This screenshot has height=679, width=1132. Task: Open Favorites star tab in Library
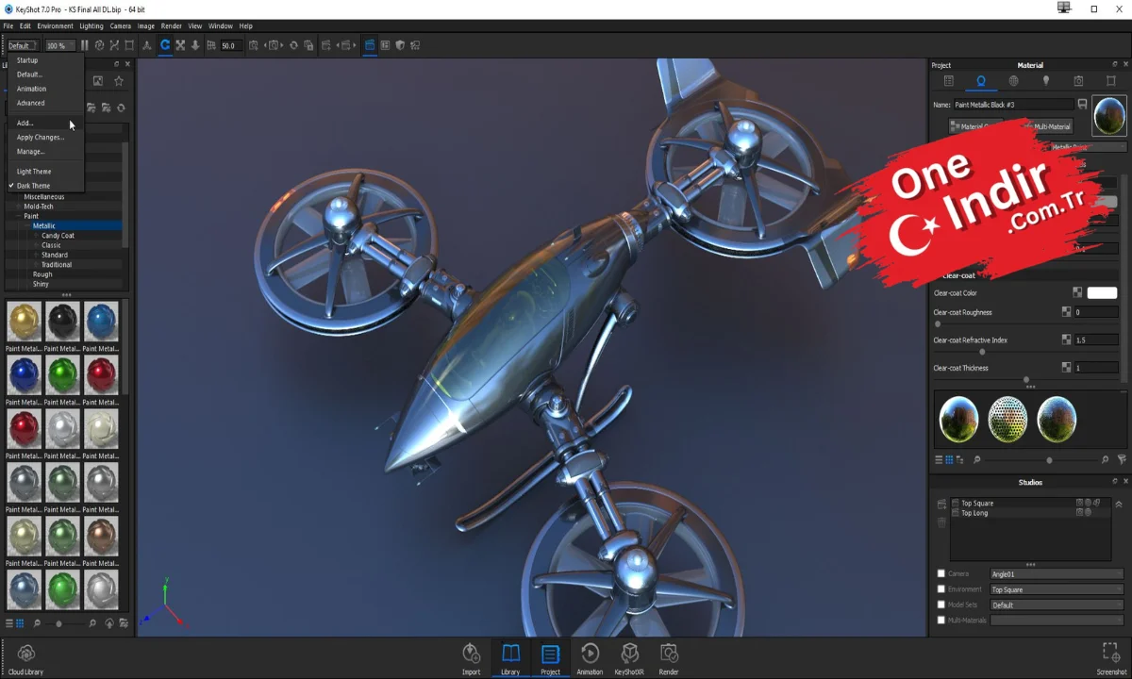click(119, 81)
